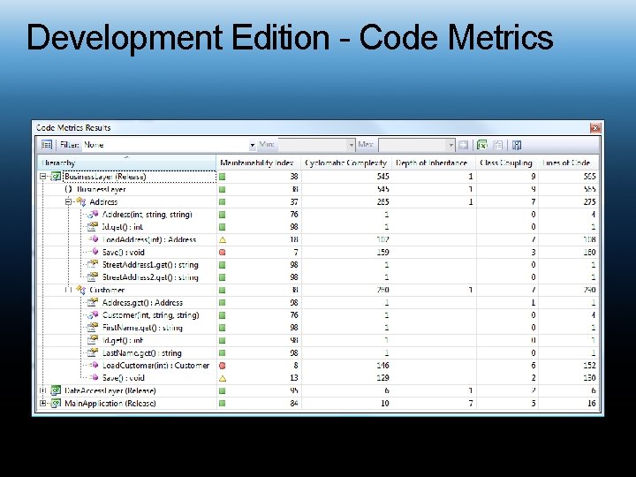The width and height of the screenshot is (636, 477).
Task: Open the Min value dropdown
Action: click(351, 145)
